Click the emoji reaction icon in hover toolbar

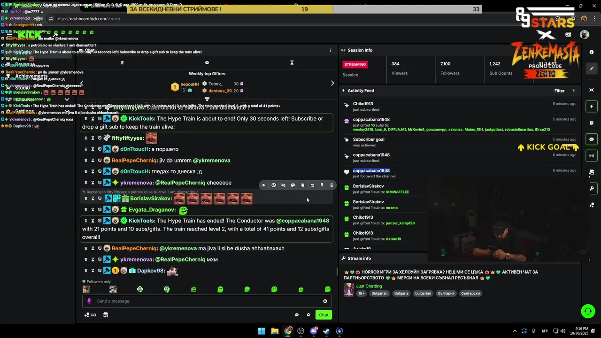click(293, 185)
